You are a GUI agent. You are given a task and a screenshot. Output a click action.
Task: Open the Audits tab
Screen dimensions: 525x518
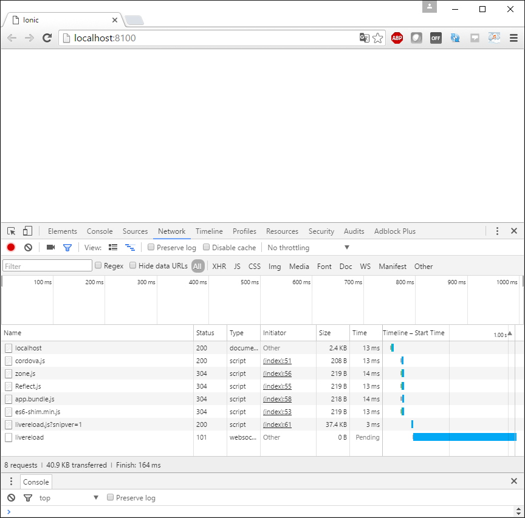click(354, 231)
